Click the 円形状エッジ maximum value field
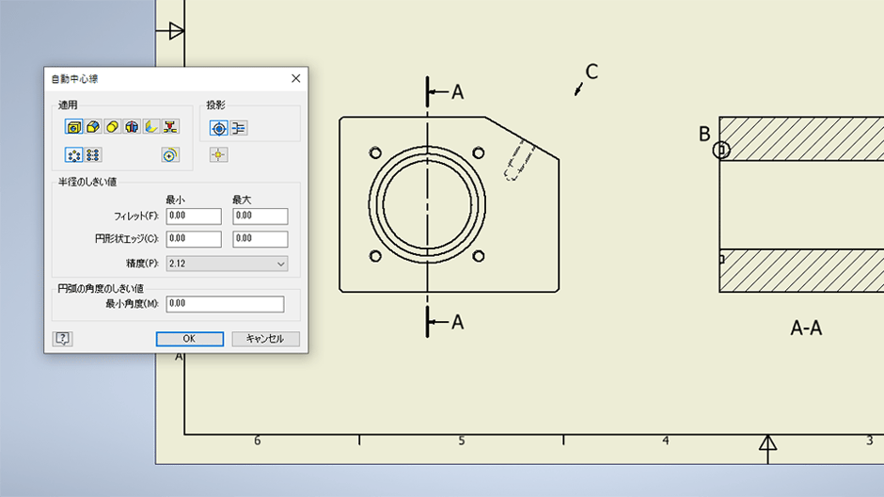 pyautogui.click(x=260, y=239)
